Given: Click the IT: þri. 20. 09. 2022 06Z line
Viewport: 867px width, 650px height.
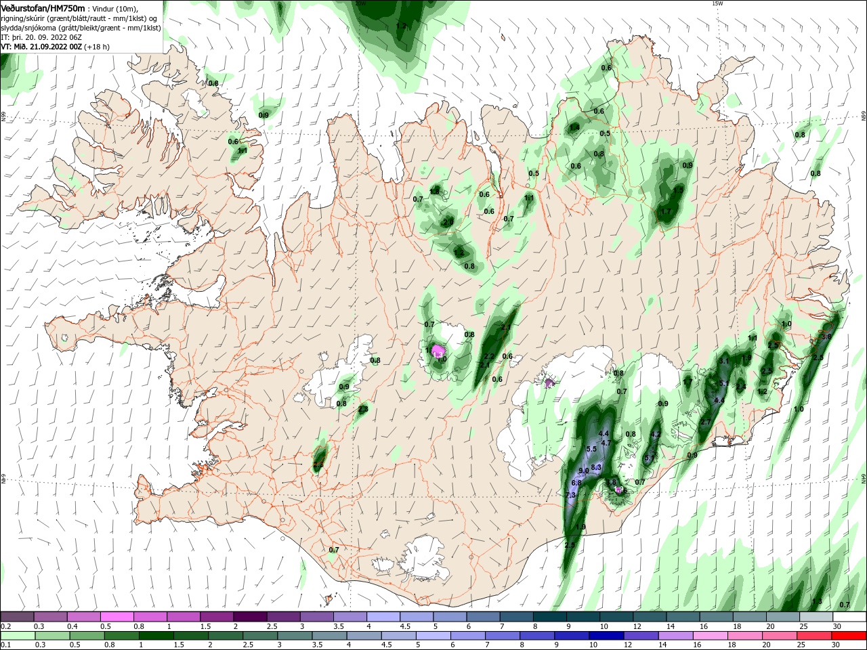Looking at the screenshot, I should [41, 37].
